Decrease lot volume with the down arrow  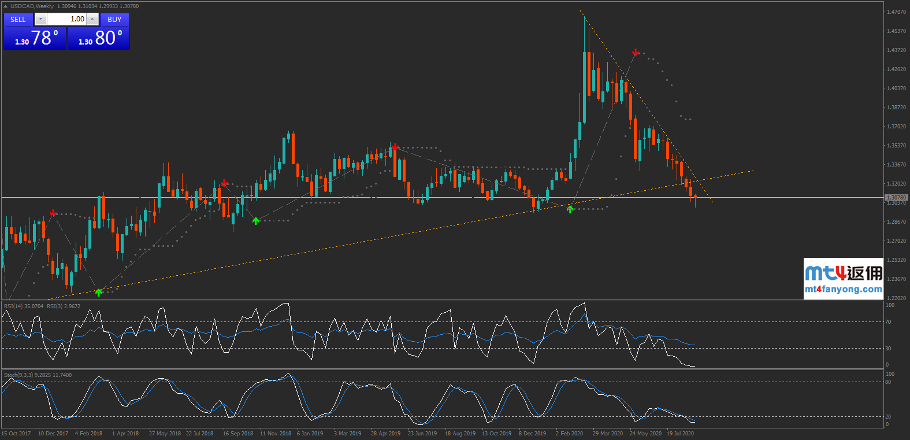click(40, 19)
